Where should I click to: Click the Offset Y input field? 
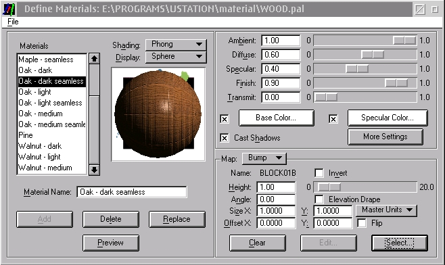tap(333, 223)
